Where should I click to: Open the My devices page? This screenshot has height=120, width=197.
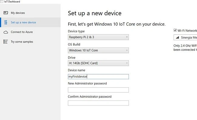pyautogui.click(x=30, y=13)
